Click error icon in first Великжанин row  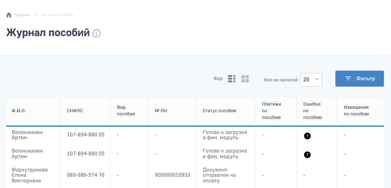(307, 136)
